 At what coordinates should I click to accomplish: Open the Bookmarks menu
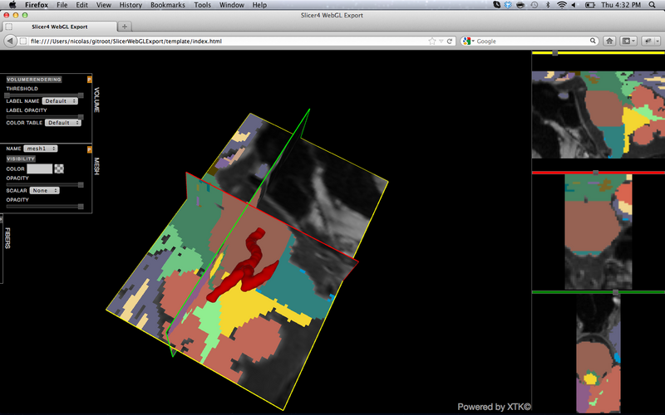pyautogui.click(x=168, y=5)
